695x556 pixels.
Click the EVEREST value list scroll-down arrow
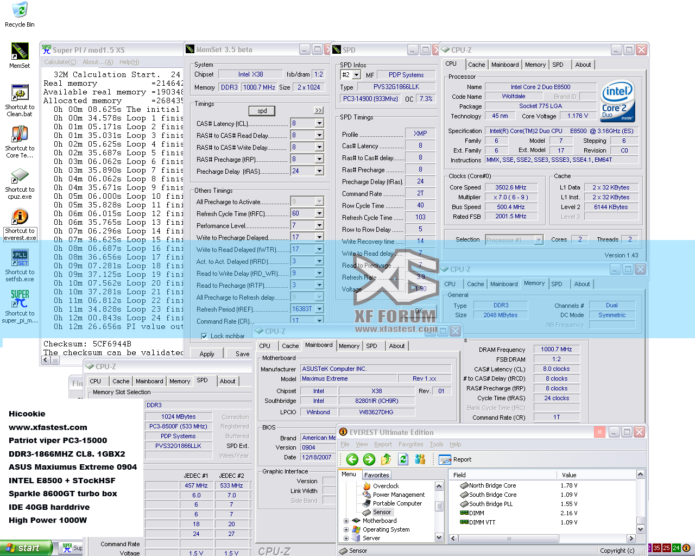640,529
